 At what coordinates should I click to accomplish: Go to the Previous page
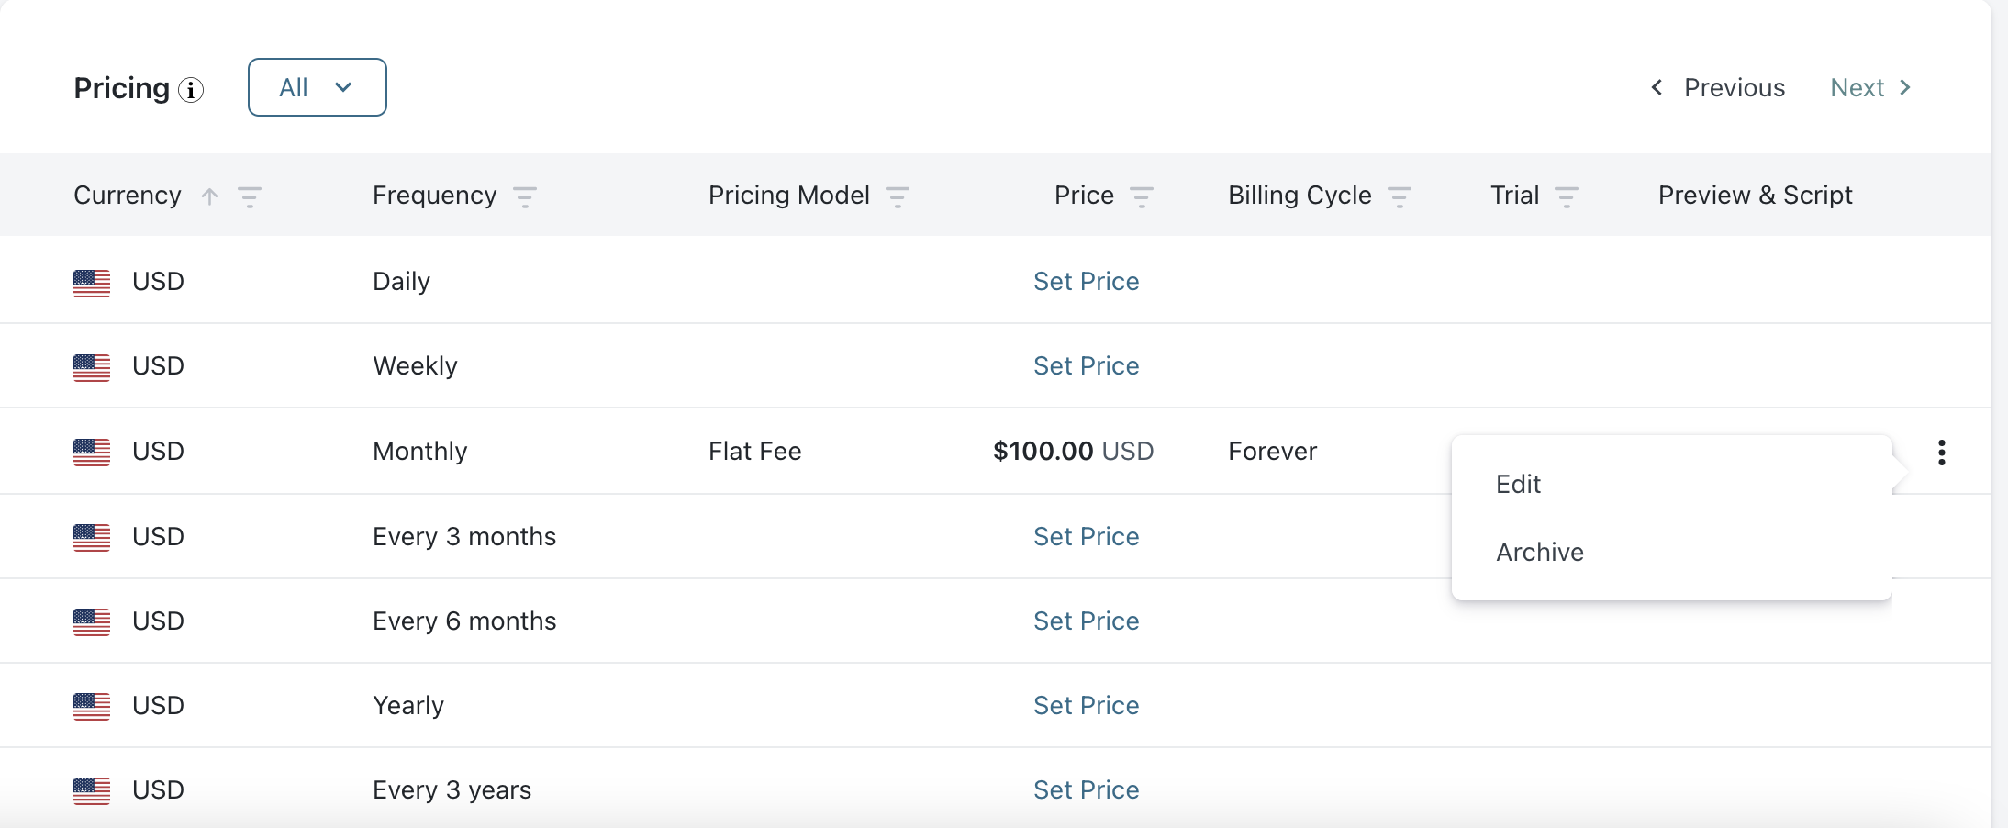1718,88
